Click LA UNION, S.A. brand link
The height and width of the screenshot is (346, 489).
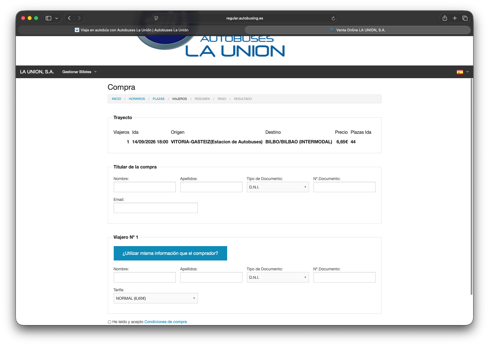point(37,72)
